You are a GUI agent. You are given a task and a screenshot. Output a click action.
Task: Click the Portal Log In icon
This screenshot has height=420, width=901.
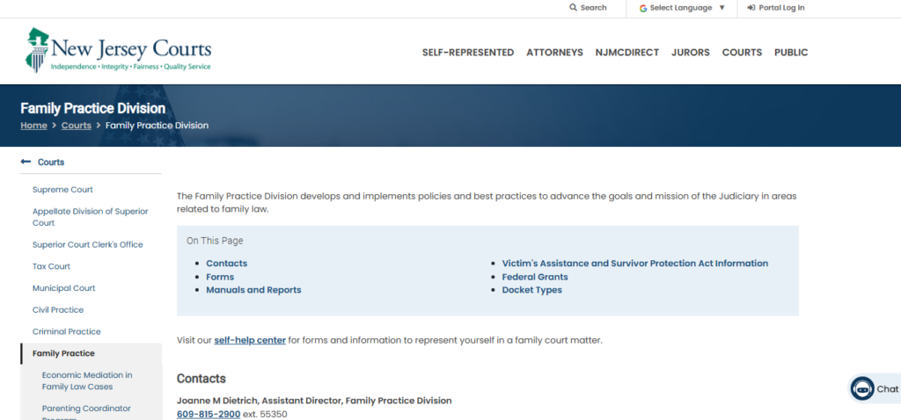[x=751, y=8]
